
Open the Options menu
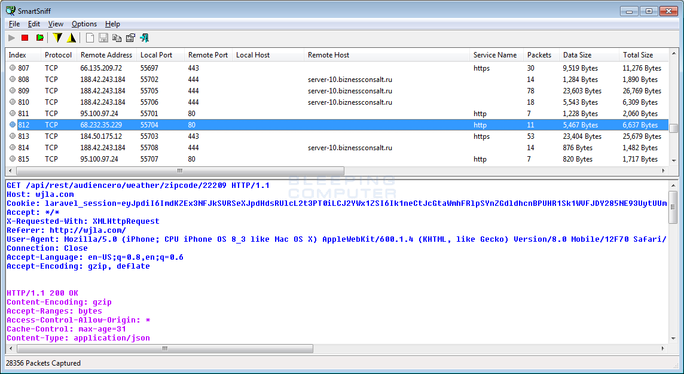[84, 24]
